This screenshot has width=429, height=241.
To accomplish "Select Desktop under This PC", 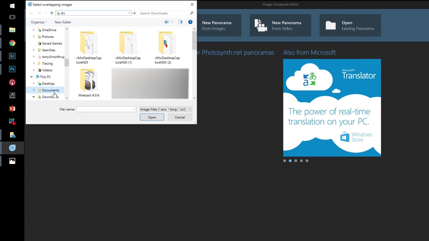I will click(x=46, y=83).
